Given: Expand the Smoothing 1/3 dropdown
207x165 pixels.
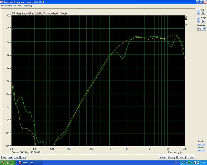Looking at the screenshot, I should [x=204, y=29].
